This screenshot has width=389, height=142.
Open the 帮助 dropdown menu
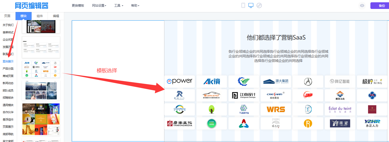point(135,6)
